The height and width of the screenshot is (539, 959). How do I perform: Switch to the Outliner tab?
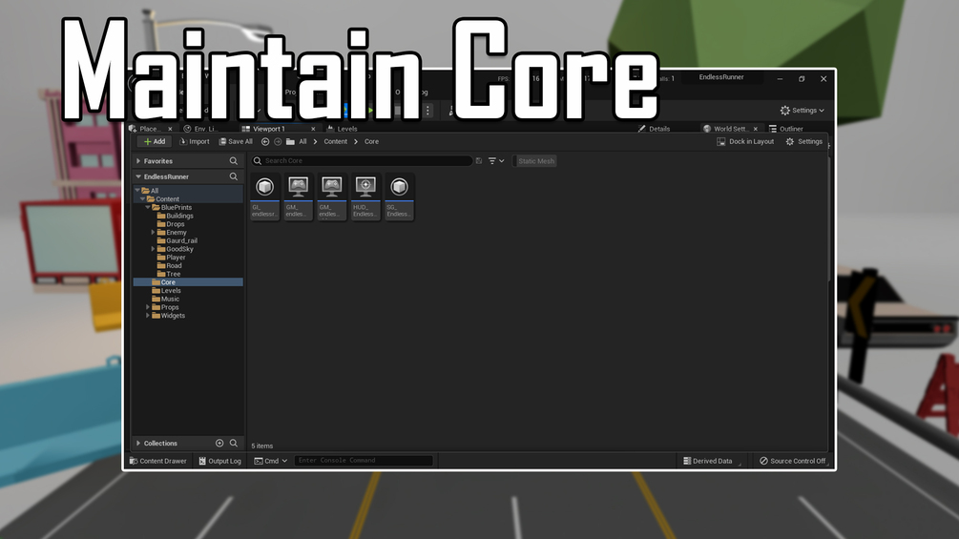(x=786, y=129)
